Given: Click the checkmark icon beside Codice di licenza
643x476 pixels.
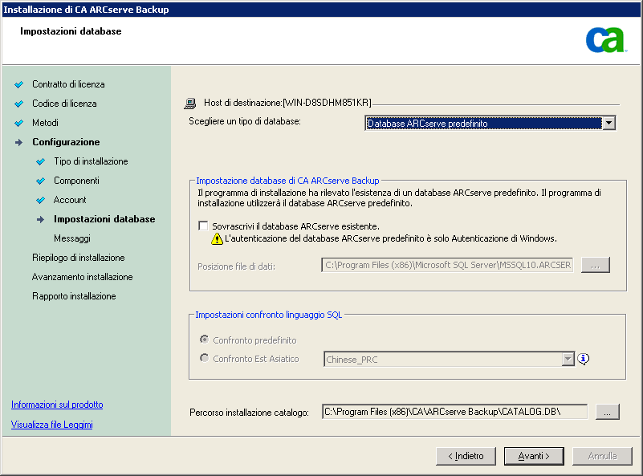Looking at the screenshot, I should point(20,103).
